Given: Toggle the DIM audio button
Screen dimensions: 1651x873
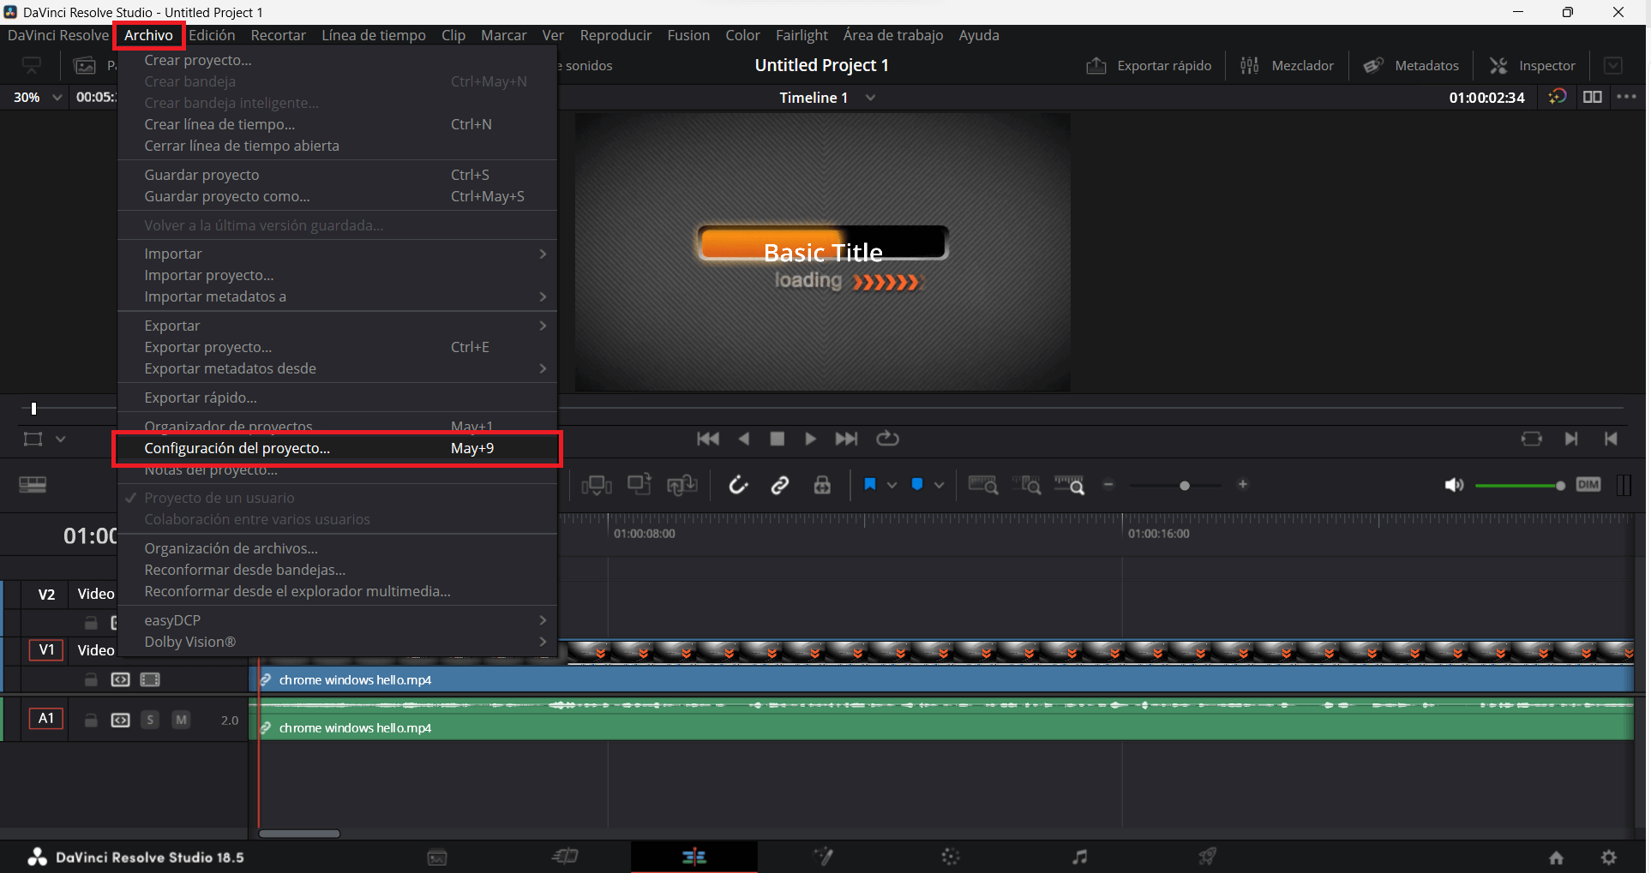Looking at the screenshot, I should tap(1588, 485).
